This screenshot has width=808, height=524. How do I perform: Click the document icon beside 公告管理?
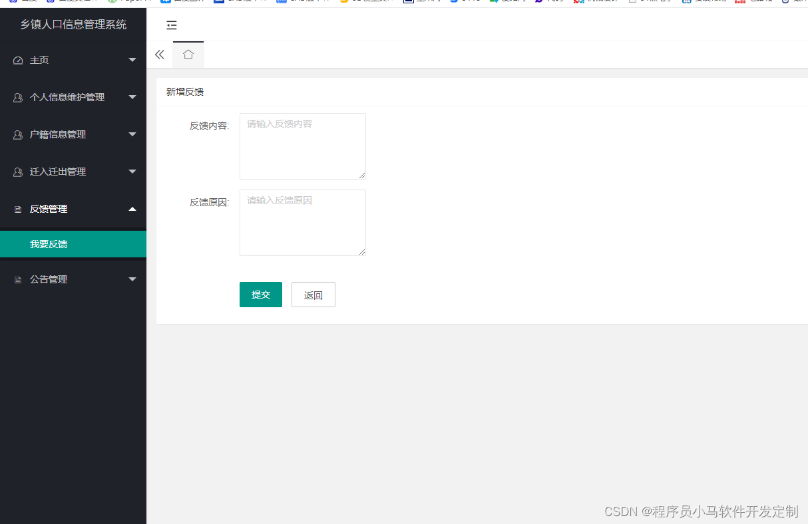[17, 279]
